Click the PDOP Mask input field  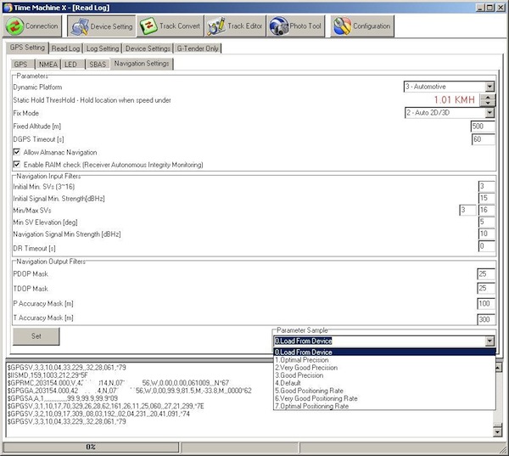coord(486,274)
